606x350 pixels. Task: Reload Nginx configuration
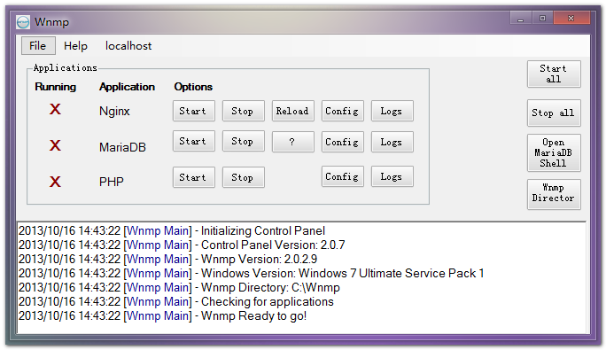(293, 111)
